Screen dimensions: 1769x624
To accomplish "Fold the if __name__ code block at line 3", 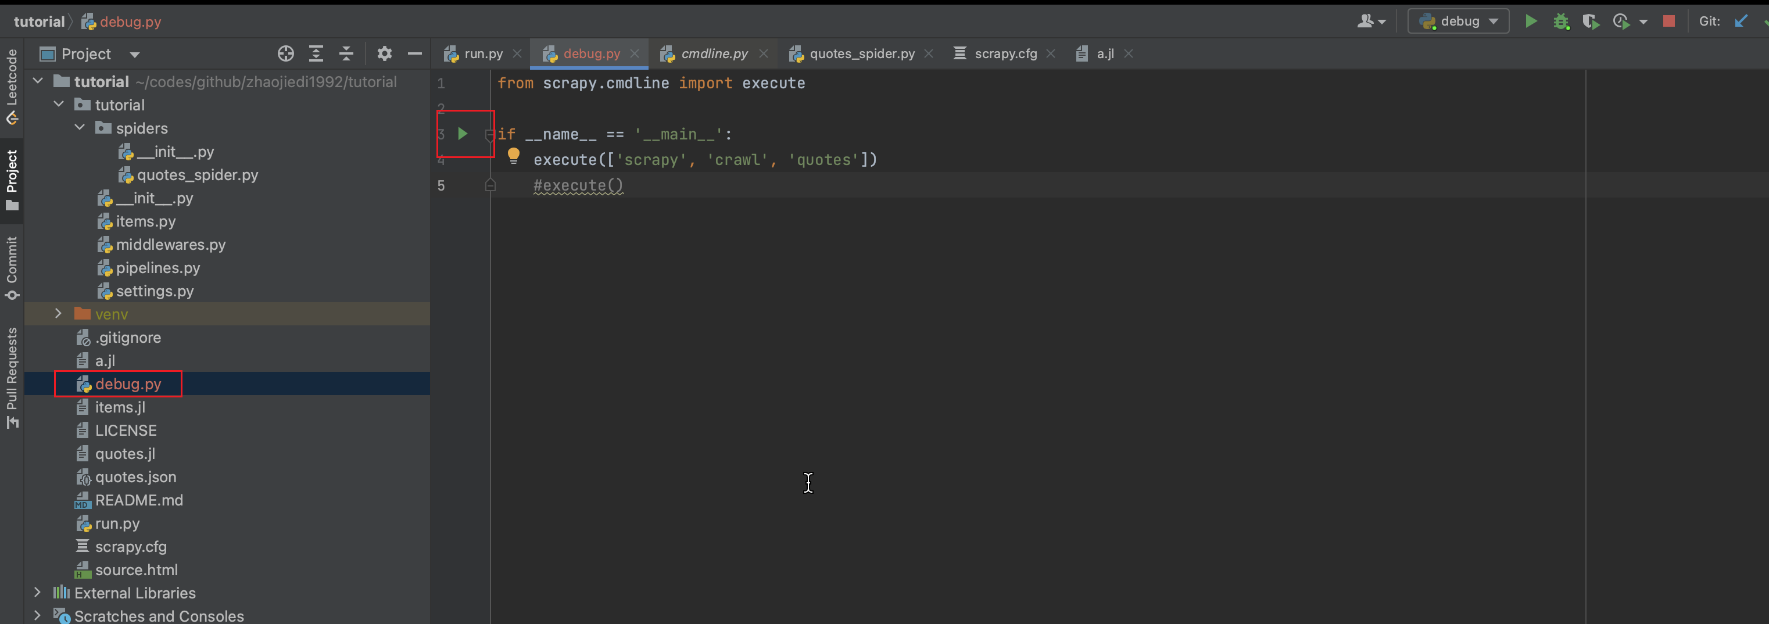I will pyautogui.click(x=490, y=135).
